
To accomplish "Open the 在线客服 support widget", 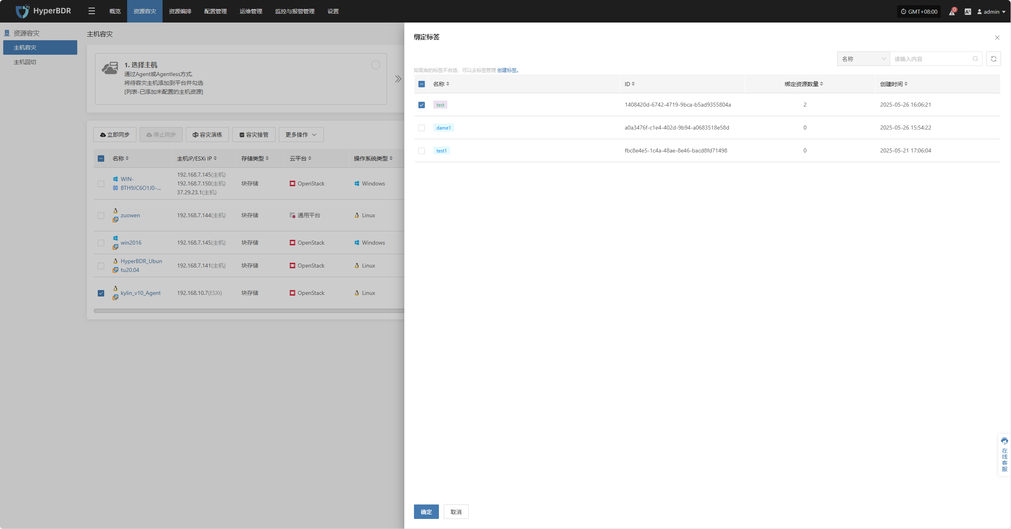I will coord(1005,455).
